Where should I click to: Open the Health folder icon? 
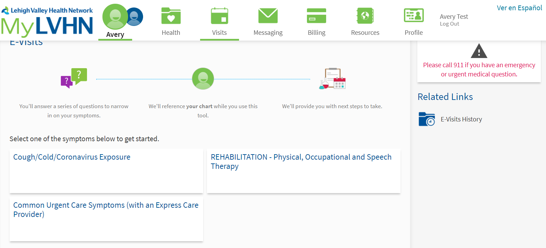tap(171, 16)
